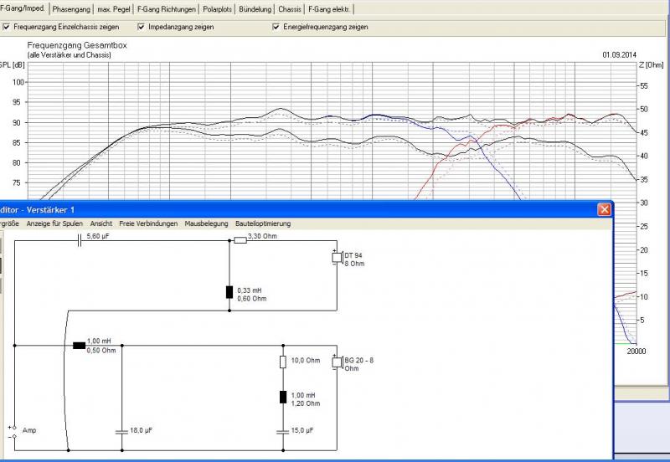
Task: Open the Ansicht menu
Action: click(x=101, y=223)
